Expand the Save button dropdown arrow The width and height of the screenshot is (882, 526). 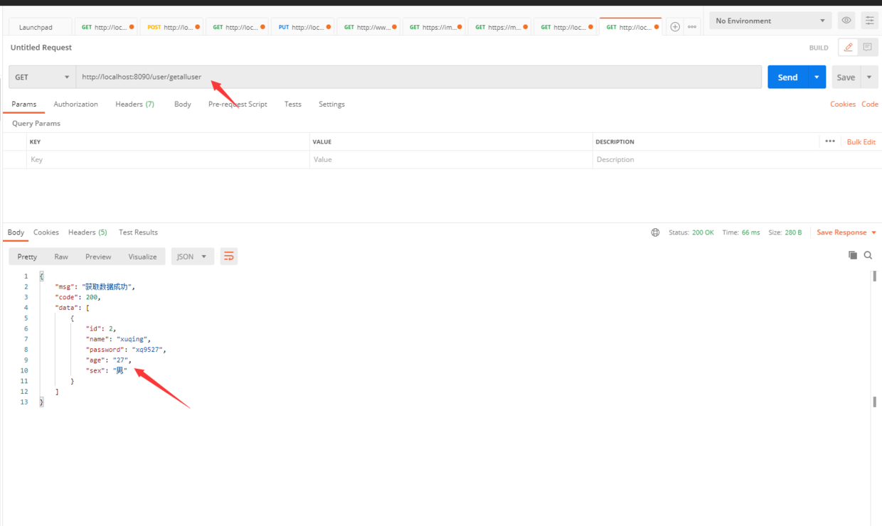tap(869, 77)
